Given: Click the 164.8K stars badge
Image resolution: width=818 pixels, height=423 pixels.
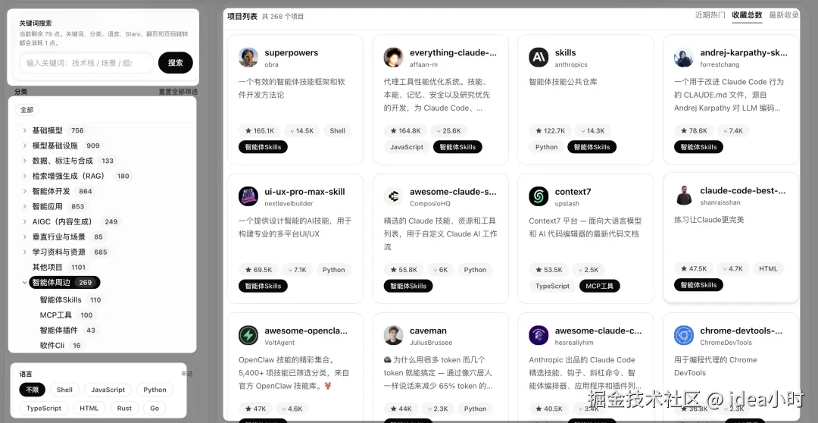Looking at the screenshot, I should point(404,130).
